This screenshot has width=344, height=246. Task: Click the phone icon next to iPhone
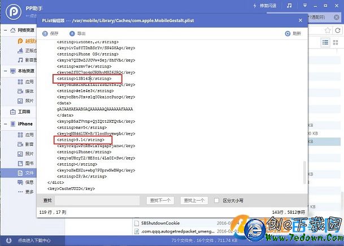click(13, 124)
